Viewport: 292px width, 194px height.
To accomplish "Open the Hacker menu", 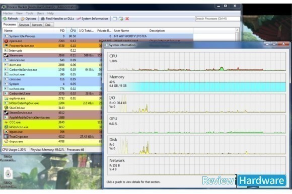I will 8,14.
